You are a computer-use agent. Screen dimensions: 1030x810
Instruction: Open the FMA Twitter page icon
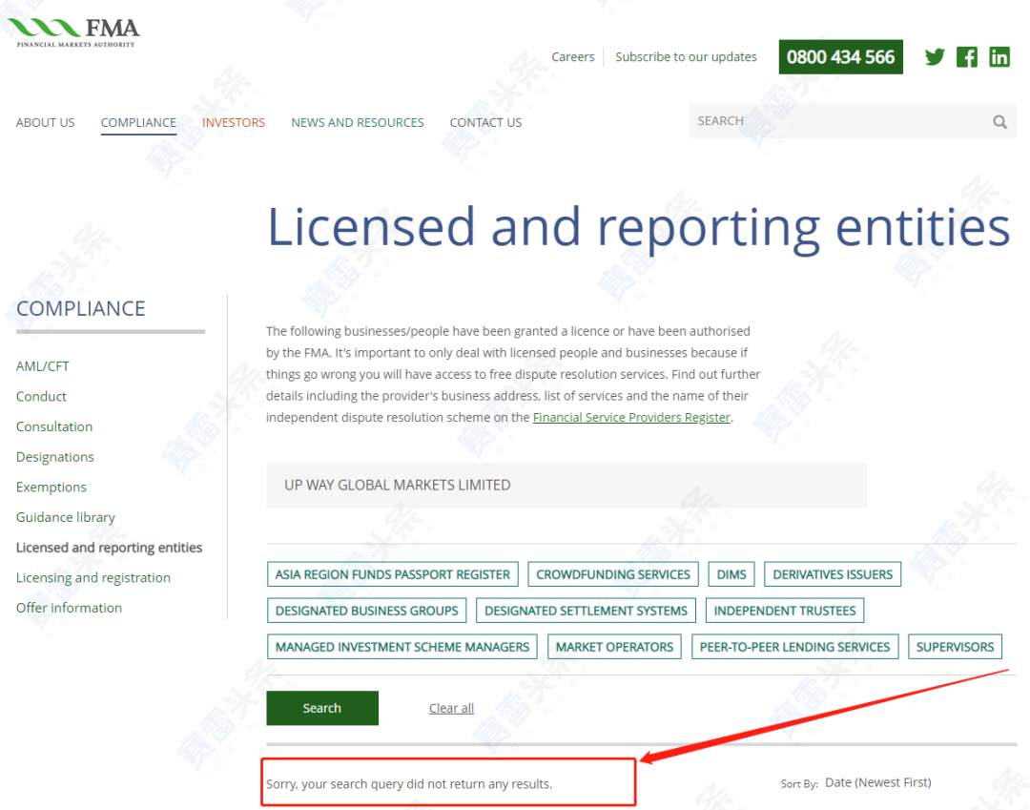[x=934, y=57]
